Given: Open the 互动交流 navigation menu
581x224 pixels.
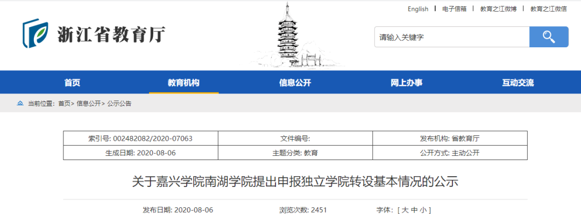Looking at the screenshot, I should tap(518, 83).
